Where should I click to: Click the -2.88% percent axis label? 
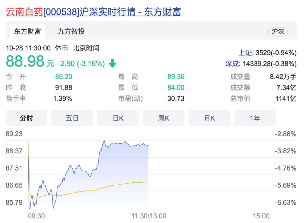(286, 134)
